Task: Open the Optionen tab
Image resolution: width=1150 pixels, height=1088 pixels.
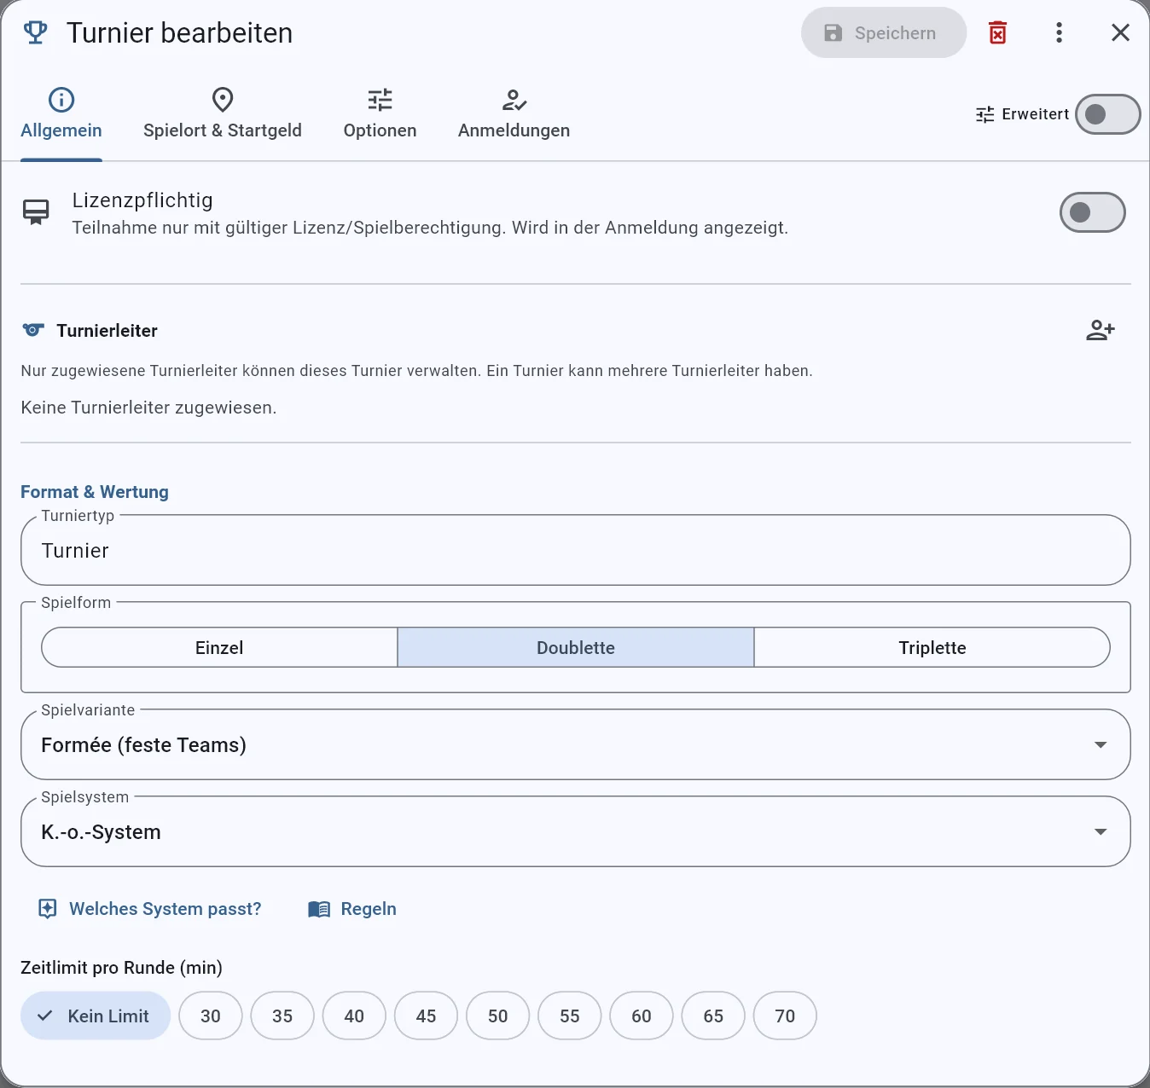Action: coord(380,113)
